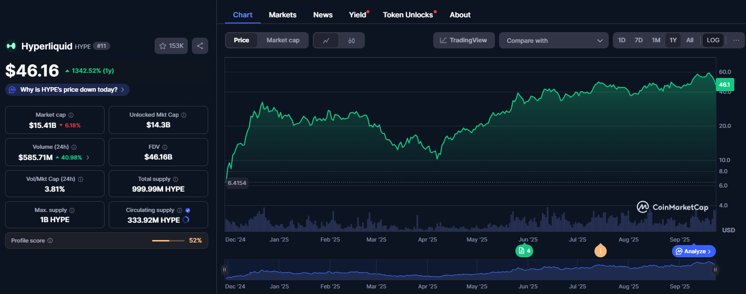Click the $14.3B unlocked market cap value
The height and width of the screenshot is (294, 746).
[x=158, y=125]
